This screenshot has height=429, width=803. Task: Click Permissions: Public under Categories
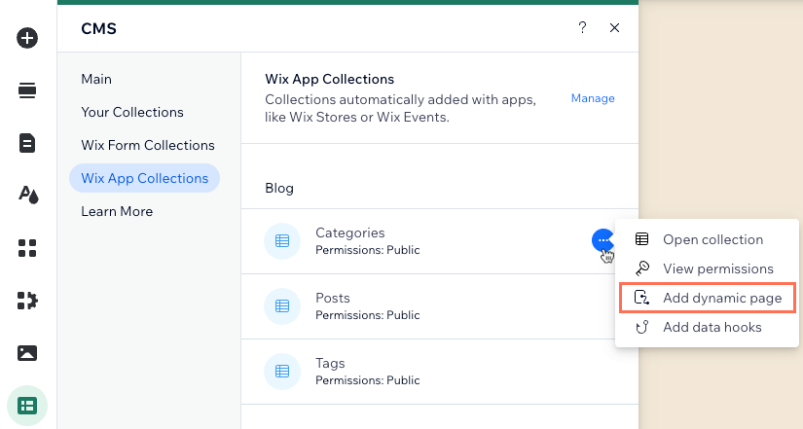click(367, 250)
